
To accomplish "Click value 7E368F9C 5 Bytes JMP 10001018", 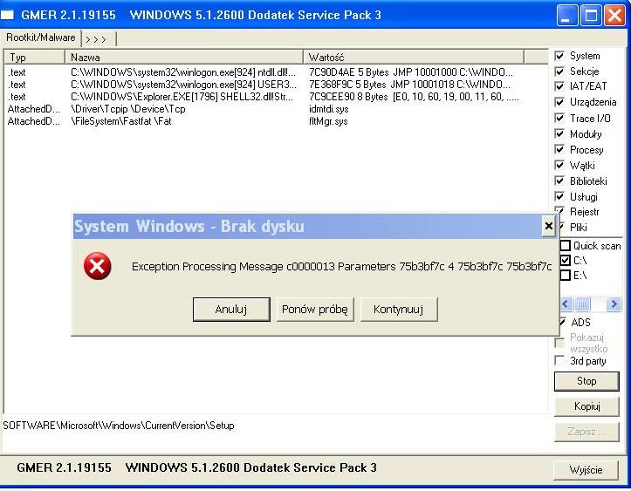I will [x=409, y=85].
